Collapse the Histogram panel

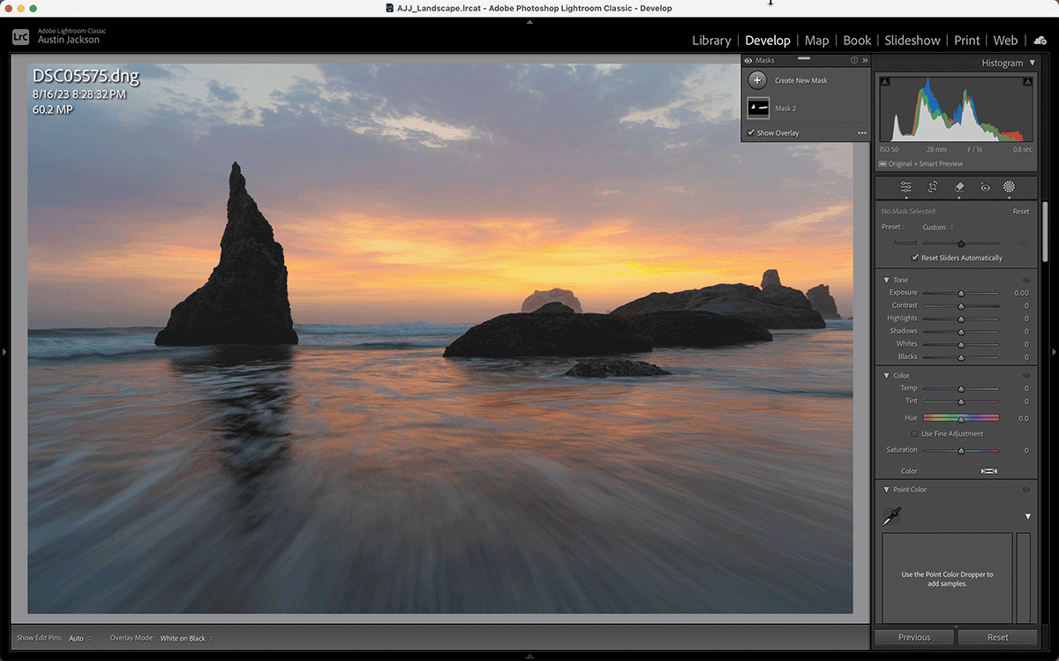tap(1033, 64)
